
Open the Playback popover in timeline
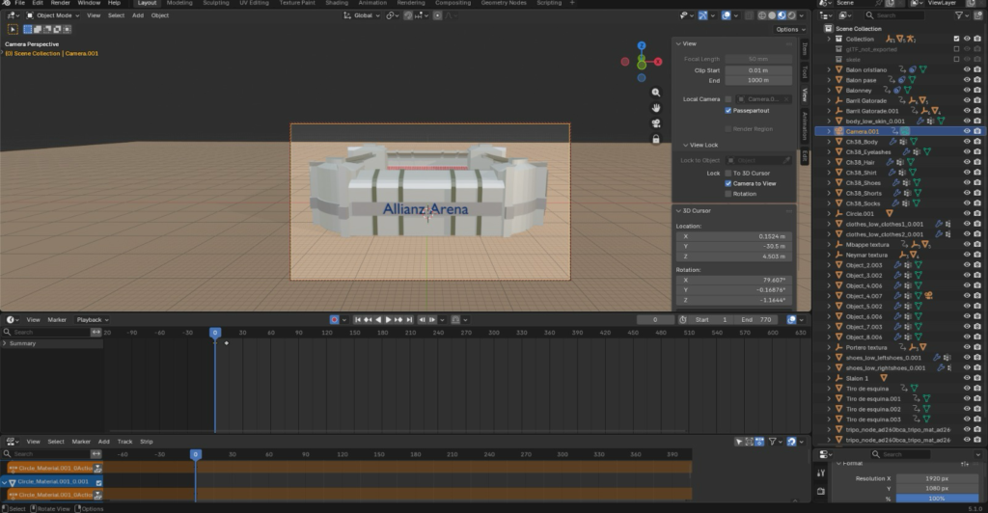pyautogui.click(x=91, y=319)
